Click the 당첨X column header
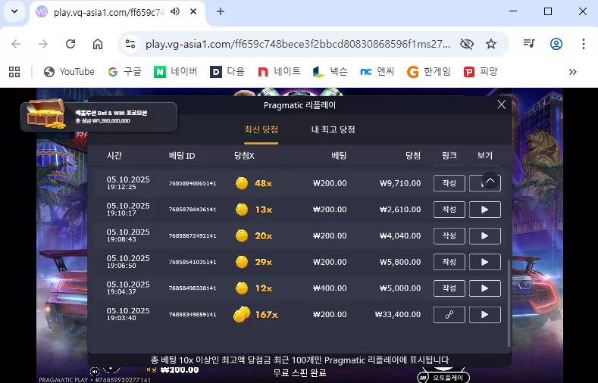 pyautogui.click(x=244, y=156)
